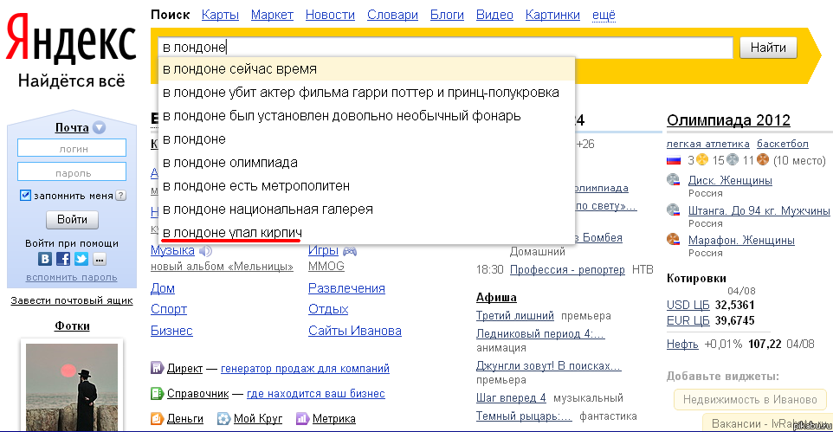Open the Картинки tab

552,15
